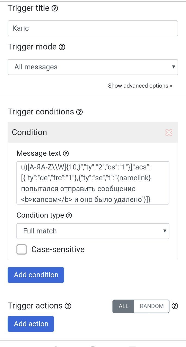Click the Message text help icon

[x=66, y=154]
